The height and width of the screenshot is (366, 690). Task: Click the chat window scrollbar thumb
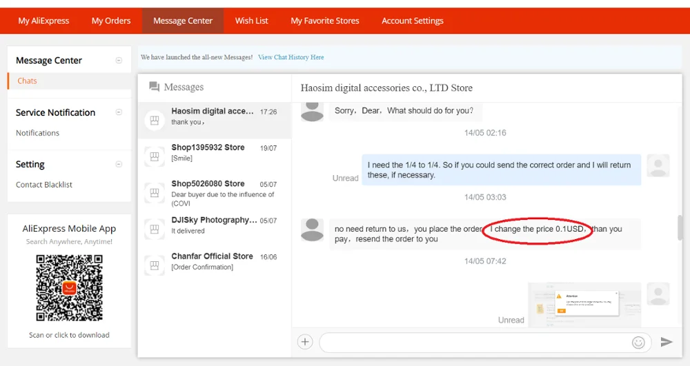pyautogui.click(x=680, y=227)
